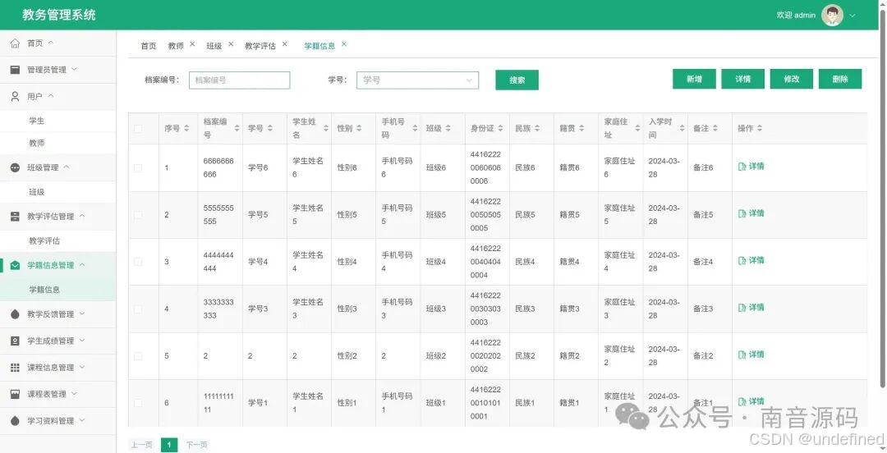Click the 课程表管理 sidebar icon
This screenshot has width=887, height=453.
coord(16,394)
